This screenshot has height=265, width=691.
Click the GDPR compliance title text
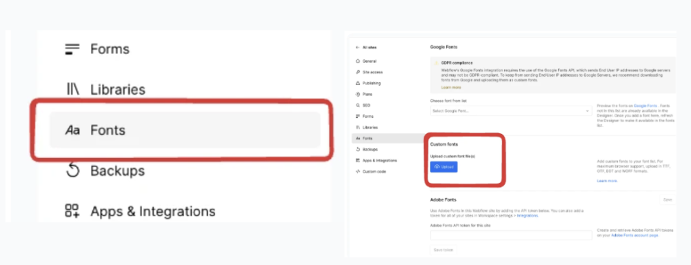457,63
